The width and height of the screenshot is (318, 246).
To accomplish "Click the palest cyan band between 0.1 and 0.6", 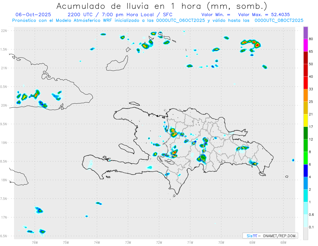I will 306,221.
